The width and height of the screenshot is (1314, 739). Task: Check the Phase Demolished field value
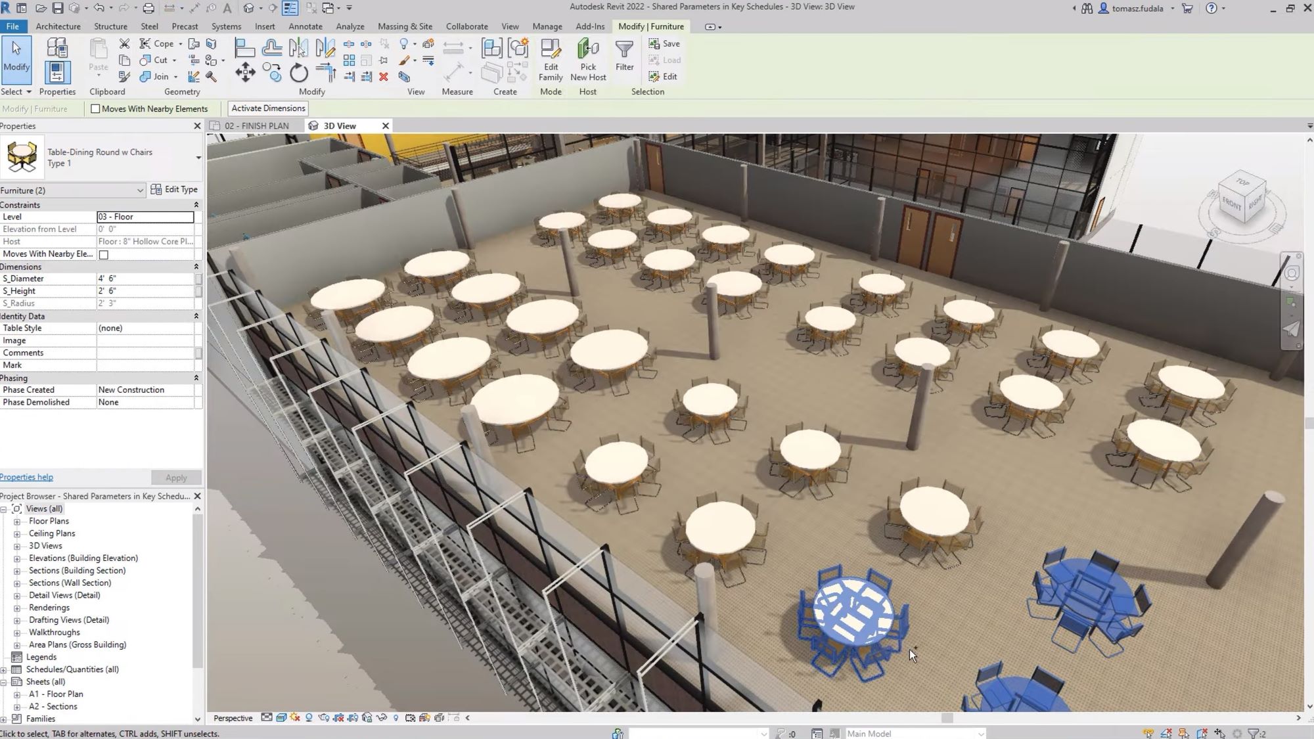(145, 401)
